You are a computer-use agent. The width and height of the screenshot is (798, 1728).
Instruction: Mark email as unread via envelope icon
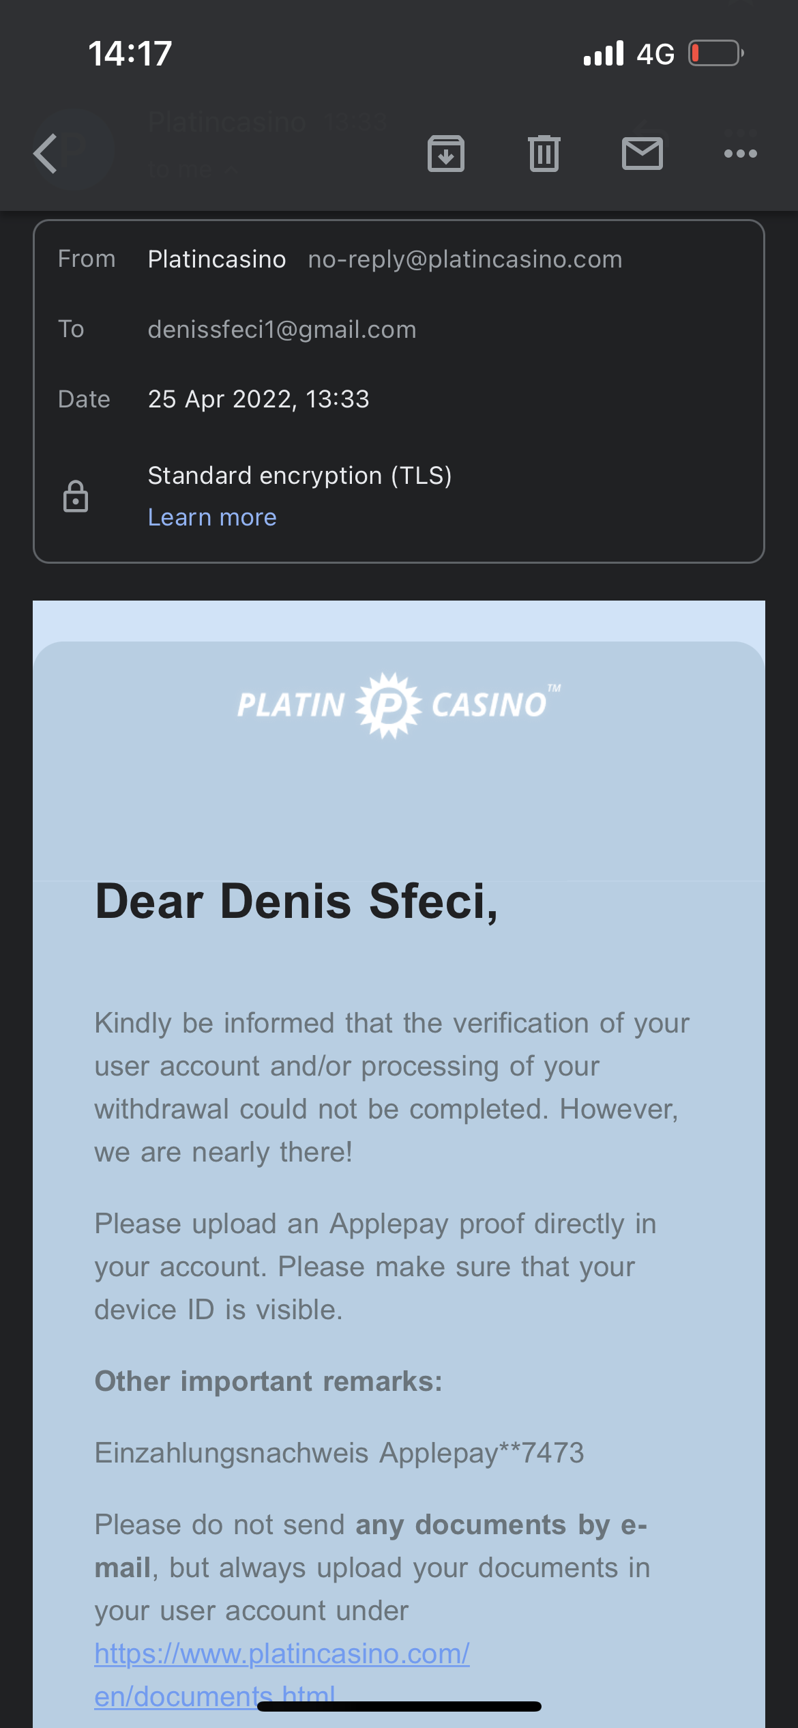[x=642, y=154]
